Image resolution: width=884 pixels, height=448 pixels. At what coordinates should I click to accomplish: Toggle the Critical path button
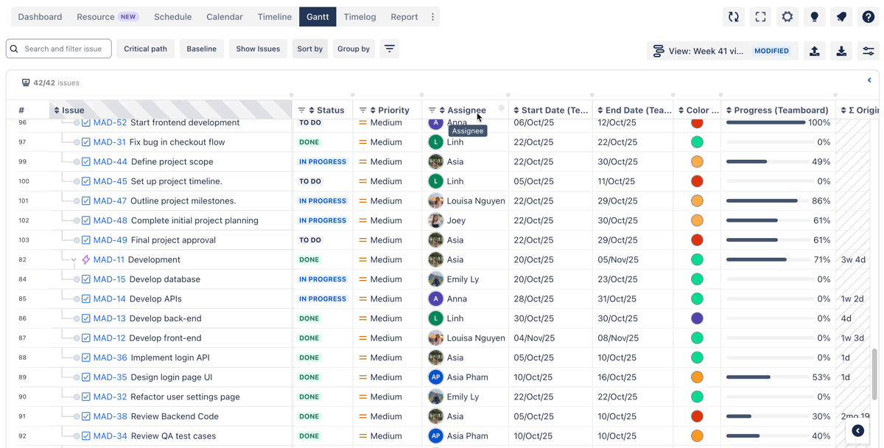(145, 49)
